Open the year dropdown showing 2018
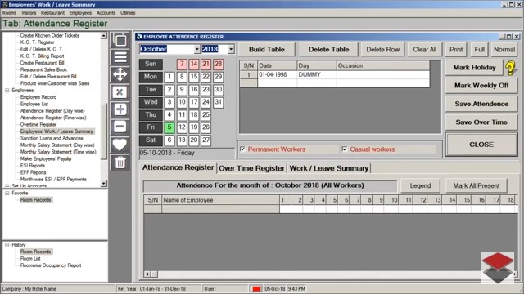 231,49
